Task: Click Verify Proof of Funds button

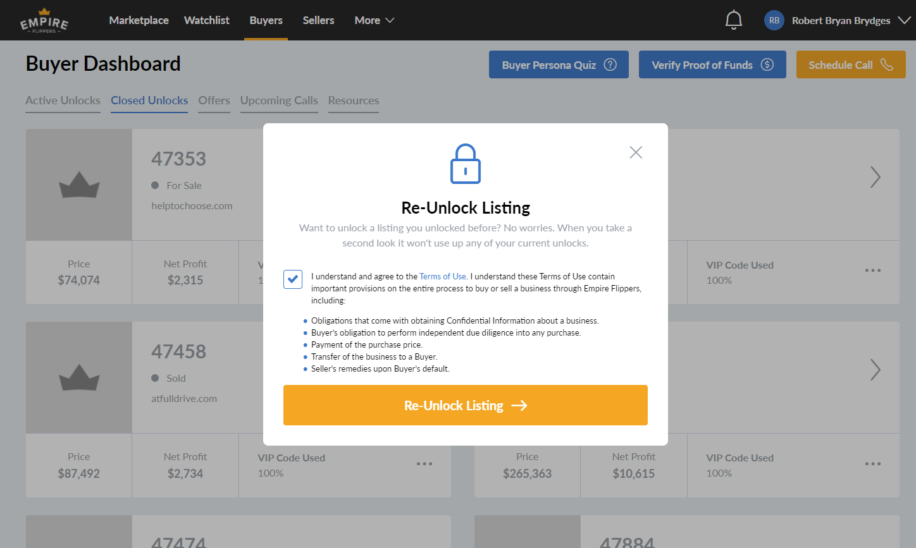Action: tap(712, 64)
